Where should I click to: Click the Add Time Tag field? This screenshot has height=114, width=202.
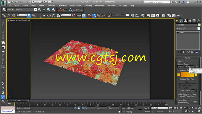pos(129,112)
